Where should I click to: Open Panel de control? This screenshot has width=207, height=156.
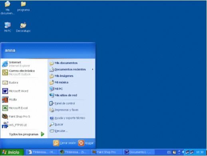(x=62, y=103)
